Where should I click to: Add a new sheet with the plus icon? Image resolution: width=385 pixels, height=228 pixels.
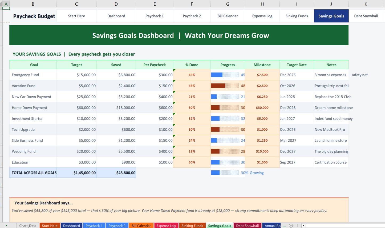[x=291, y=226]
